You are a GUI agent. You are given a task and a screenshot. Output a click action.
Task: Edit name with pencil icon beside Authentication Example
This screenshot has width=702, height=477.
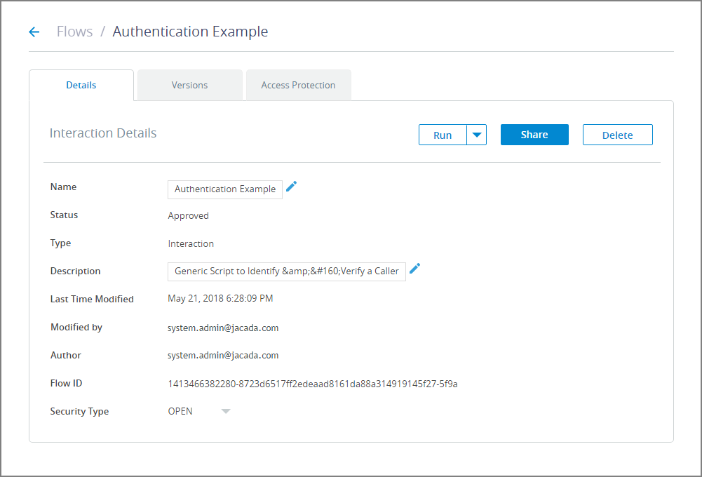pyautogui.click(x=292, y=187)
